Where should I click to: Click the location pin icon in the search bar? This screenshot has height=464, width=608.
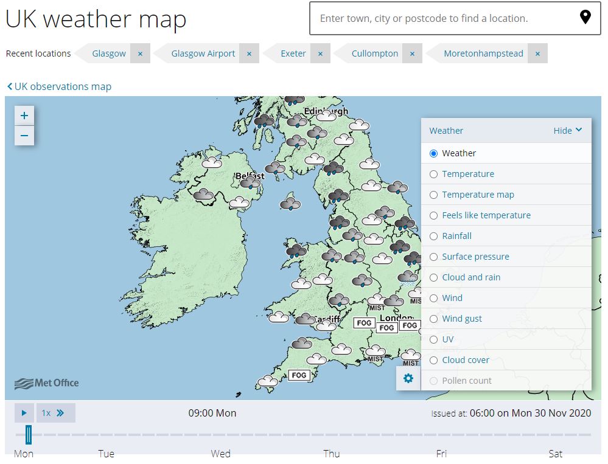pyautogui.click(x=585, y=19)
